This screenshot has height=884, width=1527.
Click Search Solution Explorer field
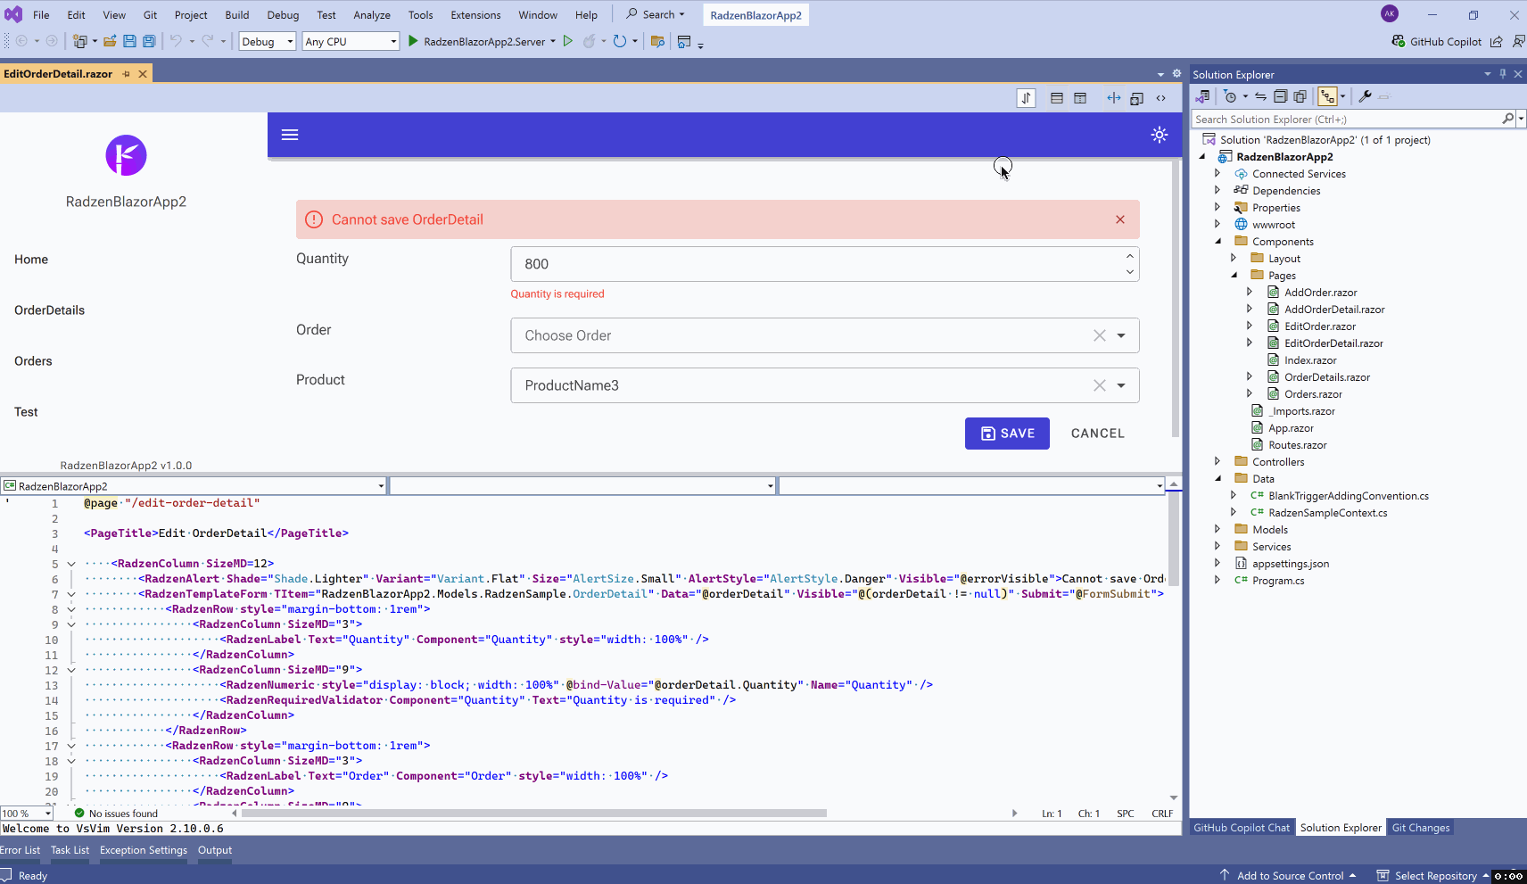point(1347,119)
